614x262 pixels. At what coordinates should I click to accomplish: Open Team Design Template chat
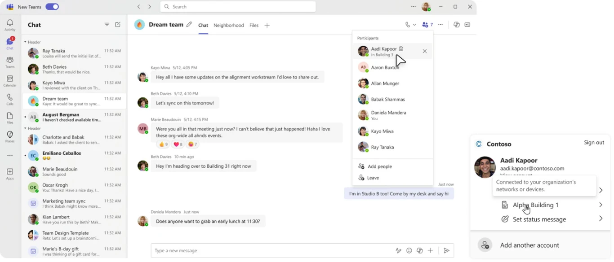(x=75, y=236)
